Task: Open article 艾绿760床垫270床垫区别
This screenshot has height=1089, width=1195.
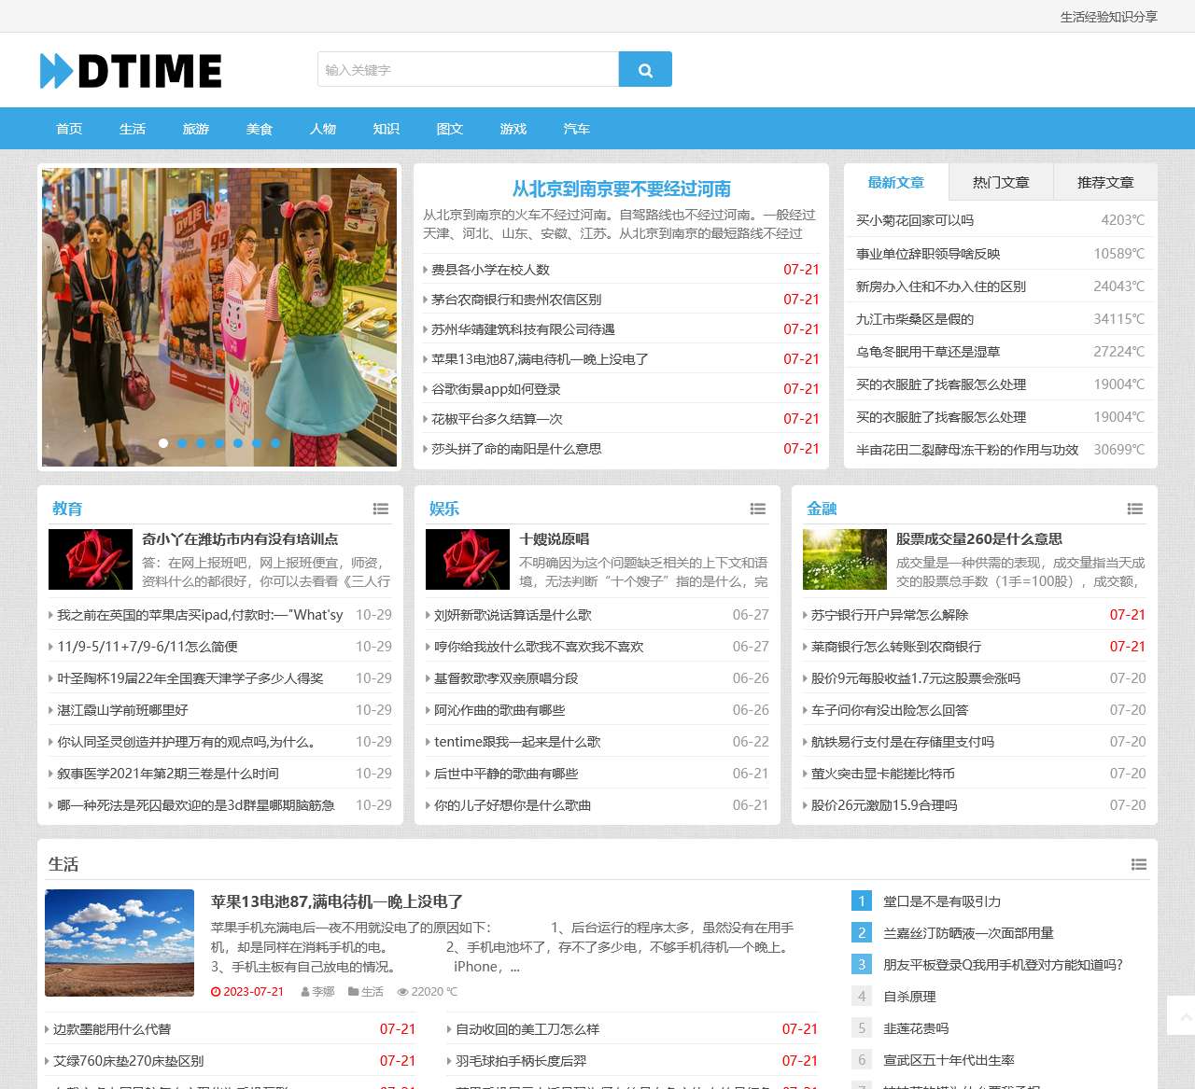Action: coord(128,1061)
